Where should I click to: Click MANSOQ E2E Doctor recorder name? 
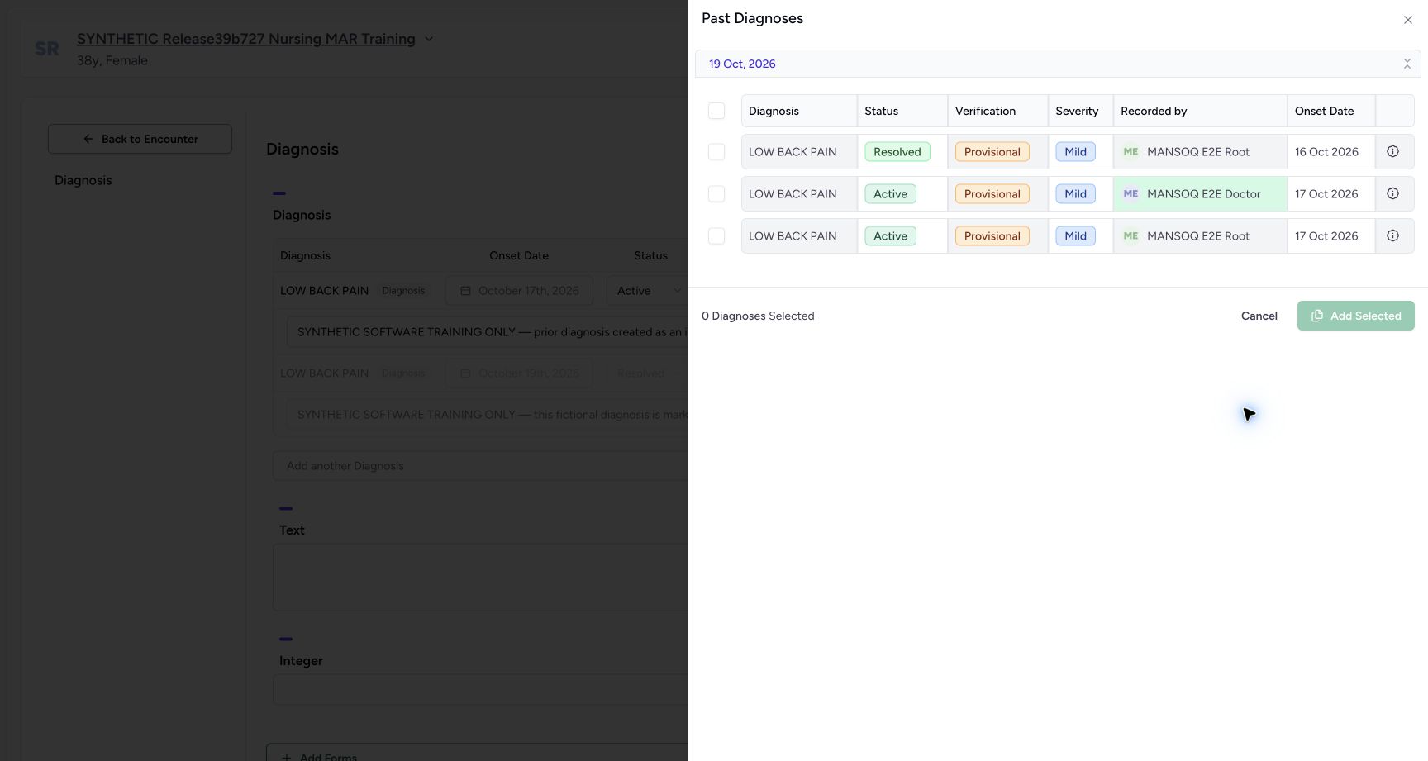coord(1204,194)
